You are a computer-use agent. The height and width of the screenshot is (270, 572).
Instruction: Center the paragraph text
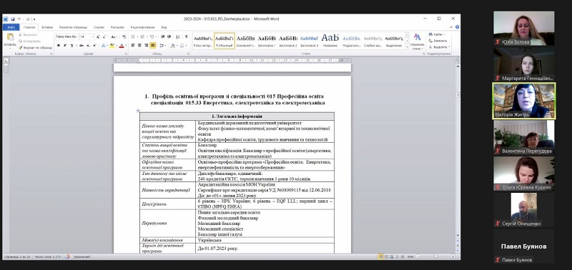(x=139, y=46)
